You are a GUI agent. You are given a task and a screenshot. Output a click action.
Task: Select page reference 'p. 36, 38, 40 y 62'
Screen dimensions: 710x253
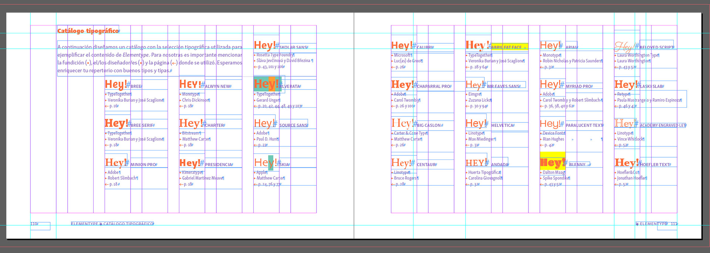pyautogui.click(x=559, y=106)
